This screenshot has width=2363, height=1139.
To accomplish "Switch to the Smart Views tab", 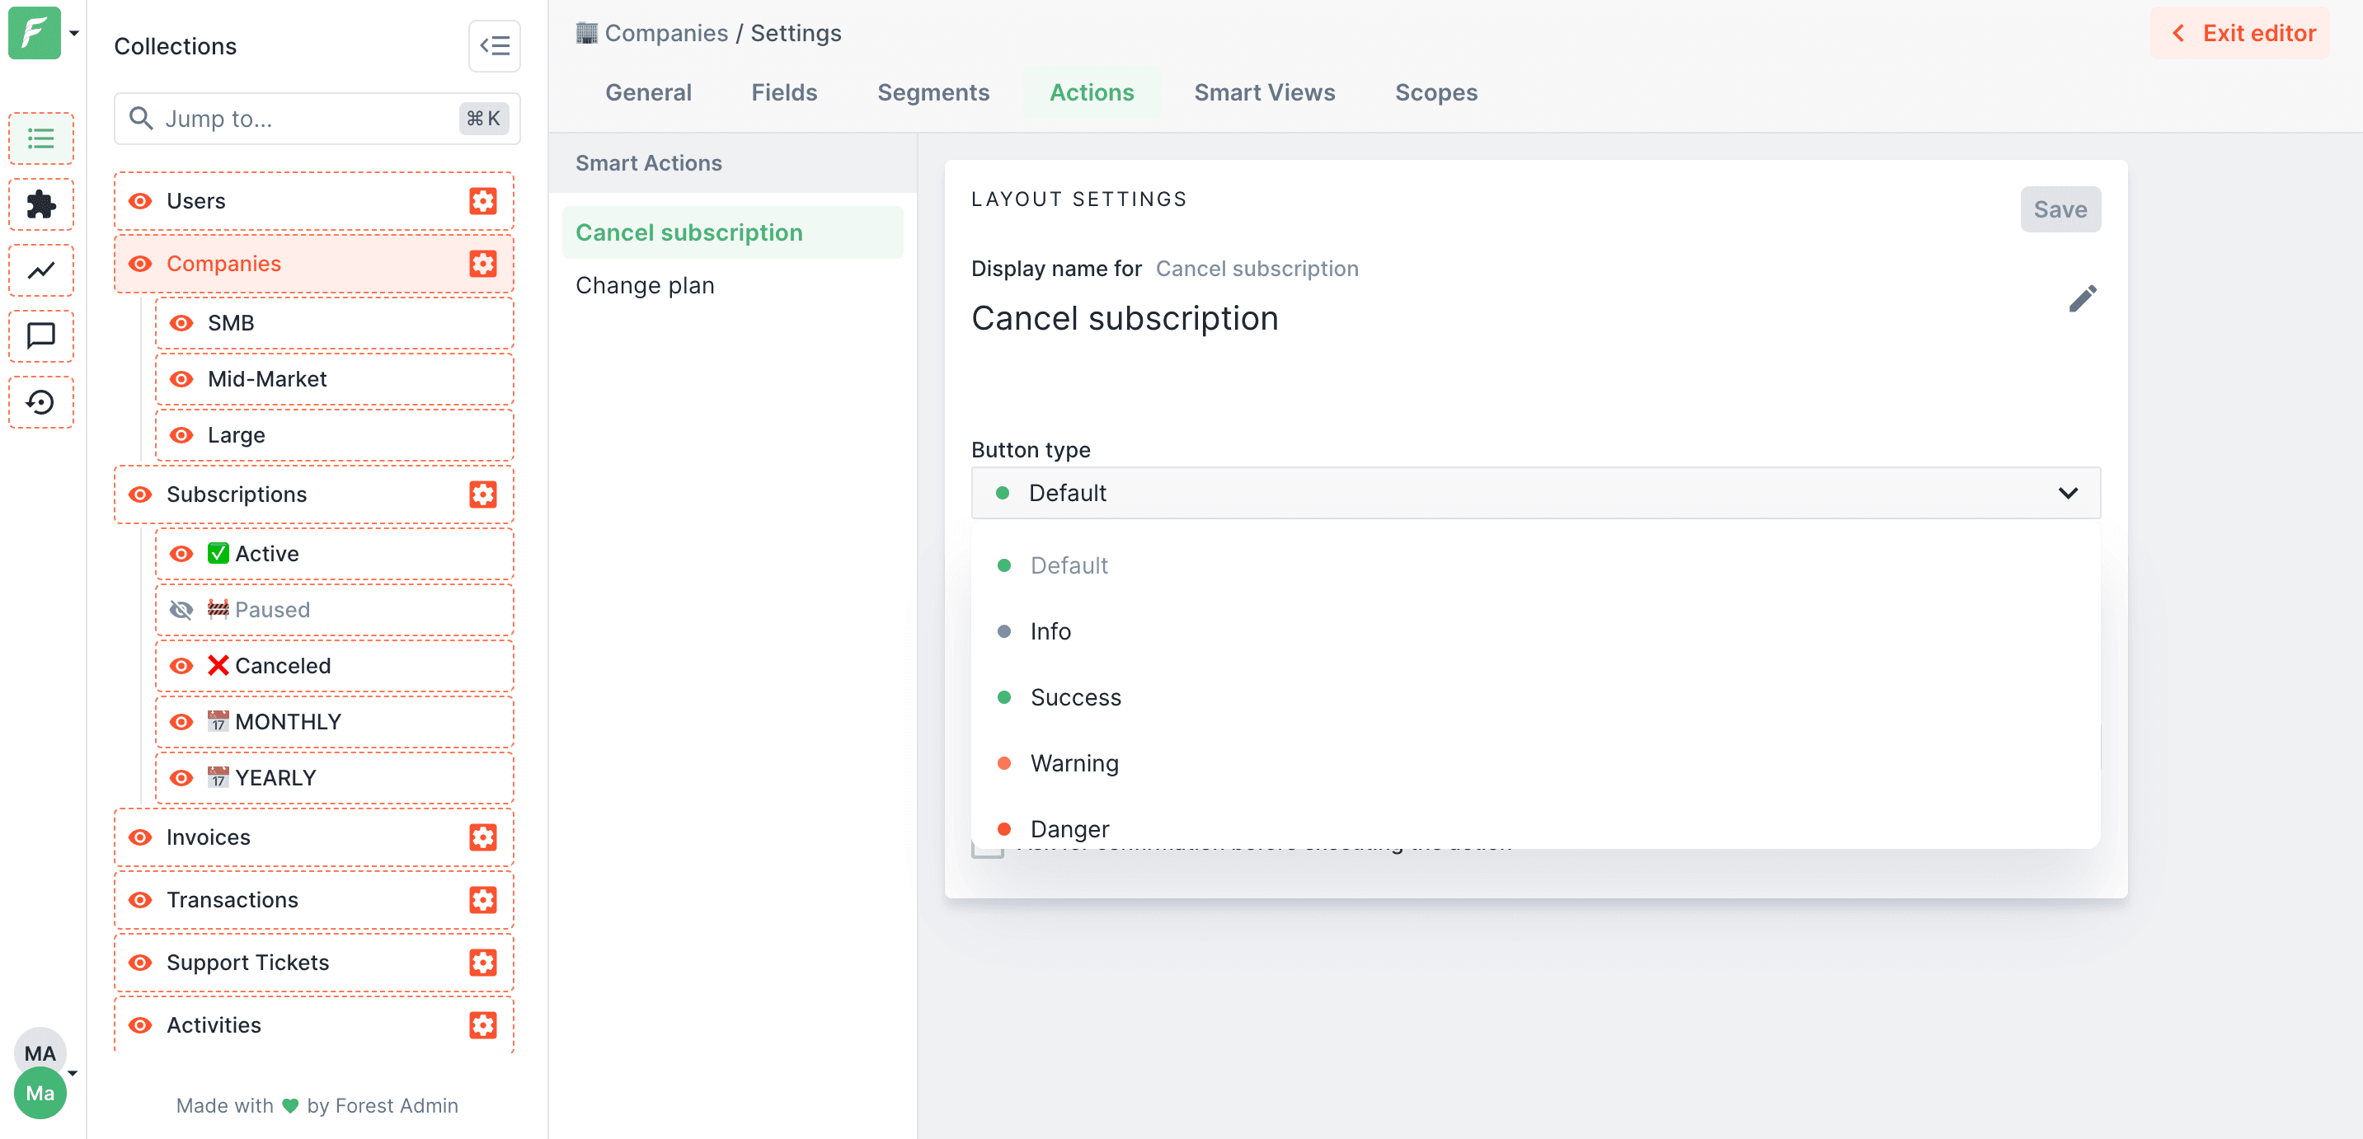I will click(x=1264, y=92).
